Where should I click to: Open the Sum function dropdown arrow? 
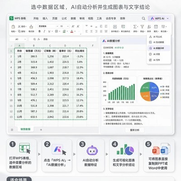(x=138, y=27)
